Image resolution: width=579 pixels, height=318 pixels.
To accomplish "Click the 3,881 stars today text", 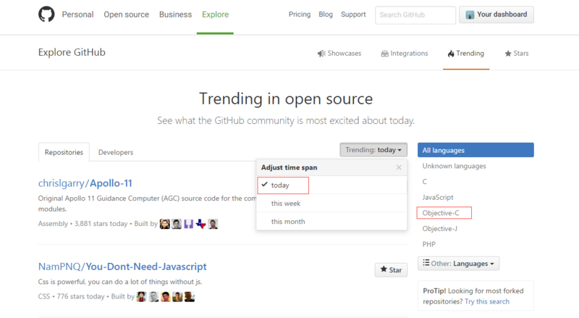I will 101,224.
